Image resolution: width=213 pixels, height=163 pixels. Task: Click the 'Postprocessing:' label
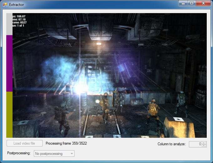pyautogui.click(x=19, y=153)
